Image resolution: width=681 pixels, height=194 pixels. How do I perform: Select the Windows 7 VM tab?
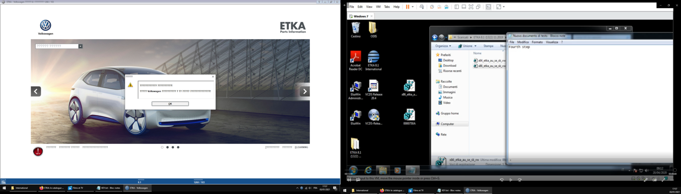pos(360,16)
